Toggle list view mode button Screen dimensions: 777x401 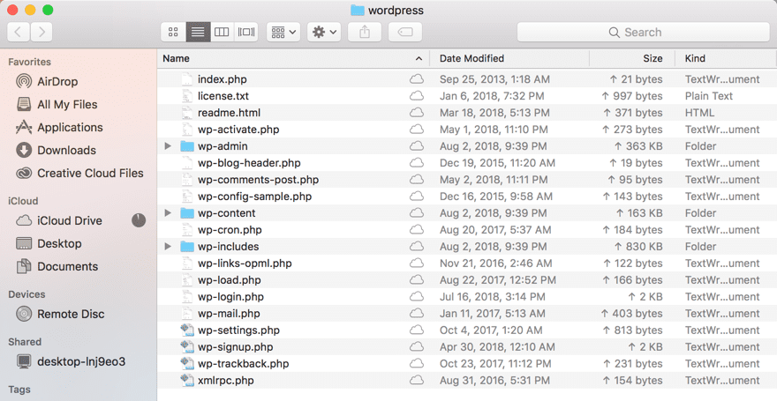(x=197, y=32)
